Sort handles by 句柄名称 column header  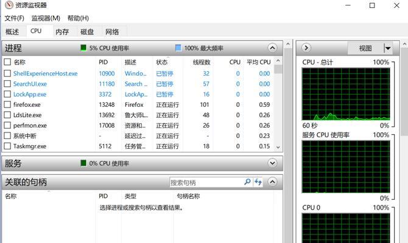point(188,196)
